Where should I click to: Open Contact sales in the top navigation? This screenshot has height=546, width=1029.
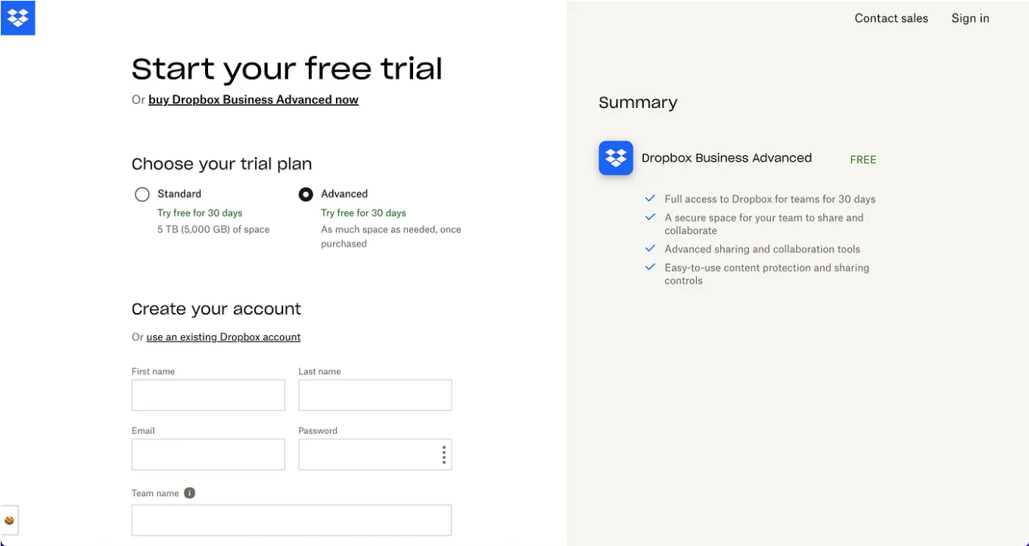[x=891, y=18]
